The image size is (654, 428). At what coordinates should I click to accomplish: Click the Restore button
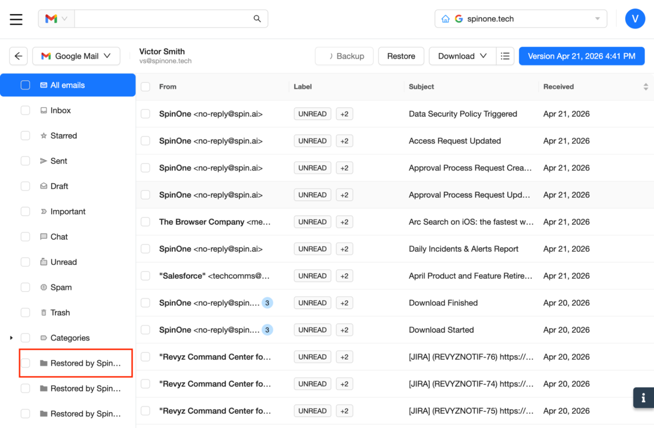[x=401, y=56]
